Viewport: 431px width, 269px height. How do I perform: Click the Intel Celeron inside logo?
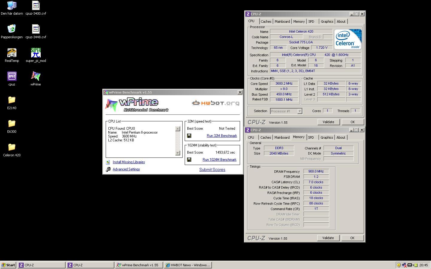[x=348, y=39]
